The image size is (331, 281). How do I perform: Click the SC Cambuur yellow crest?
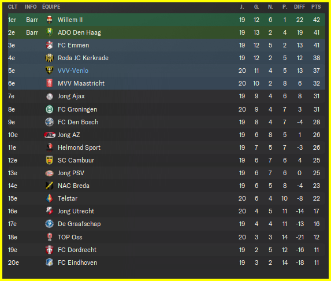pyautogui.click(x=50, y=160)
